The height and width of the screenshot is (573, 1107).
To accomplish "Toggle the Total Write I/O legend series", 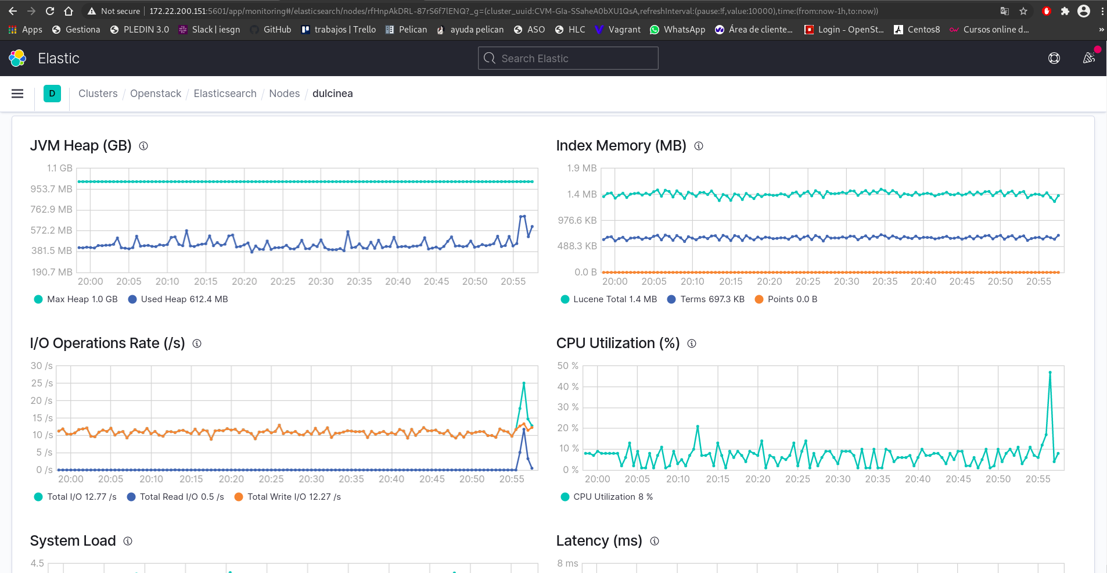I will coord(287,497).
